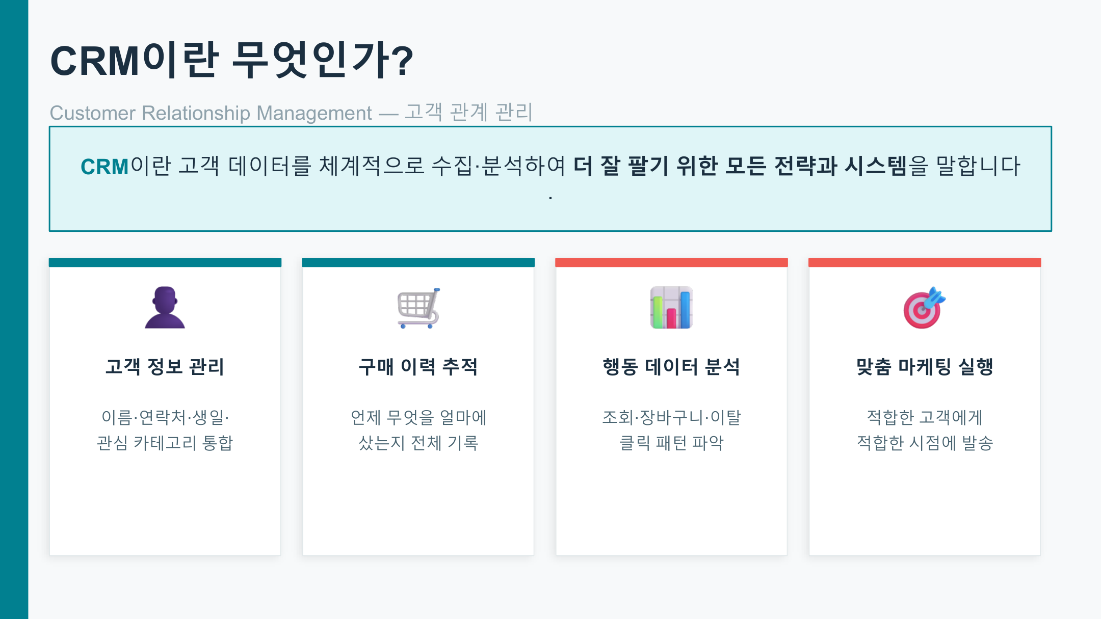Click the 적합한 고객에게 description text

(x=925, y=417)
